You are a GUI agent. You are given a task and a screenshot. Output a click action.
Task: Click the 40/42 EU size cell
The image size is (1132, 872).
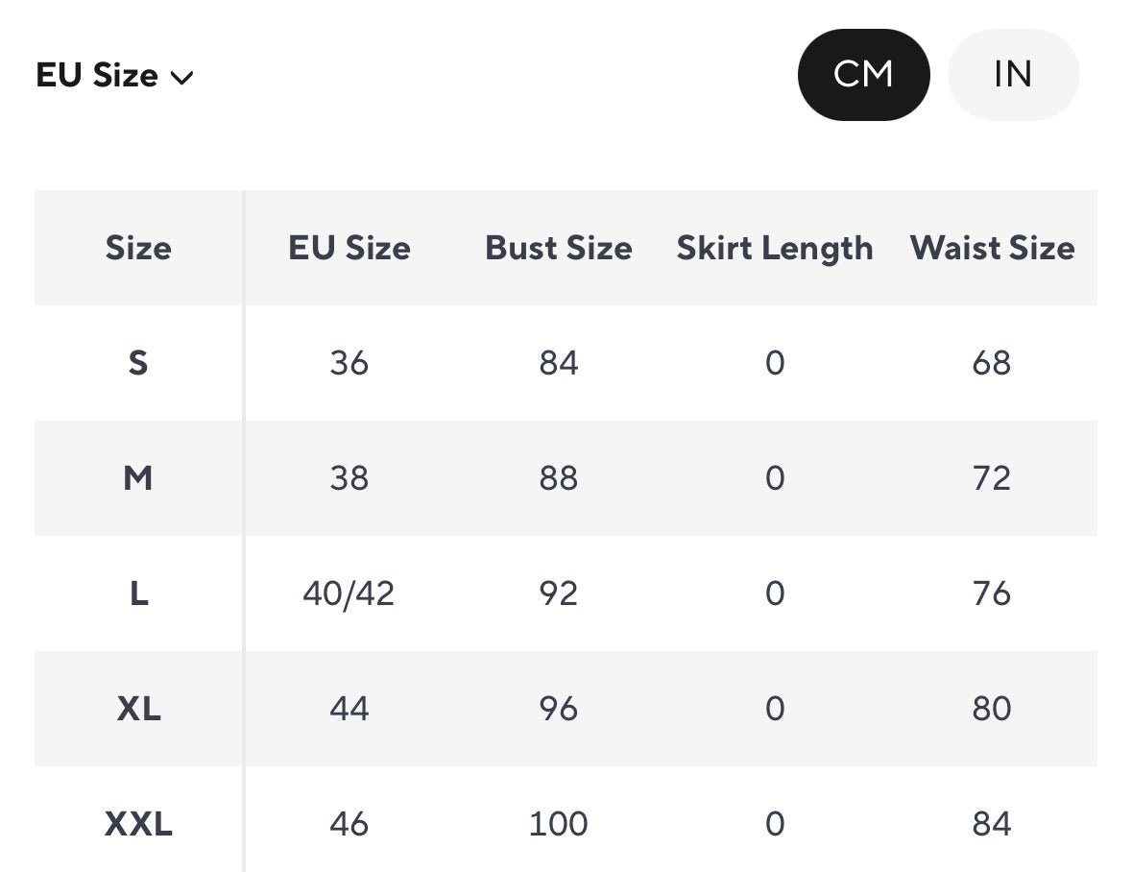pyautogui.click(x=349, y=593)
